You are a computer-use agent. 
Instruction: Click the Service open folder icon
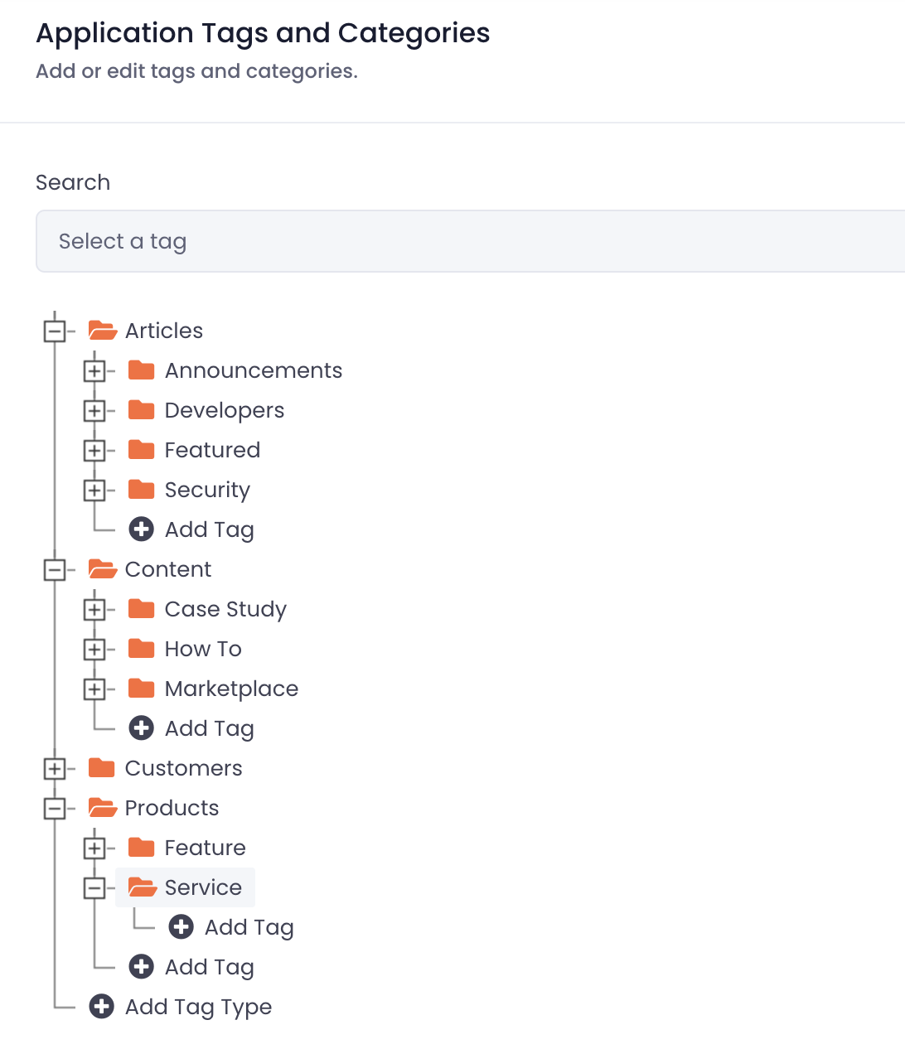143,887
